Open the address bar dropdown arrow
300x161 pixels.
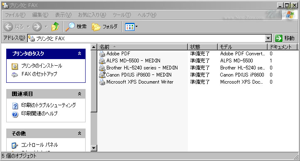point(269,39)
